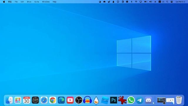Open the red YouTube icon
Image resolution: width=188 pixels, height=106 pixels.
tap(70, 100)
